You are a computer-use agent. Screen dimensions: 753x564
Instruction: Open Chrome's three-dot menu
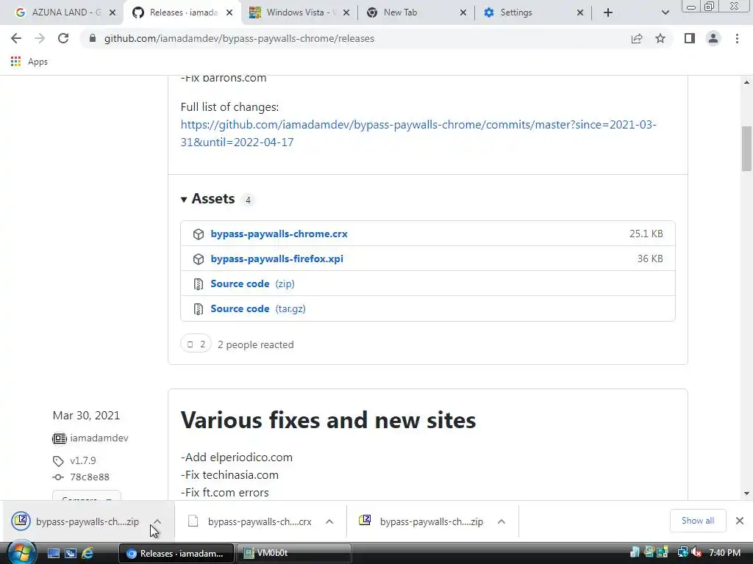click(737, 38)
